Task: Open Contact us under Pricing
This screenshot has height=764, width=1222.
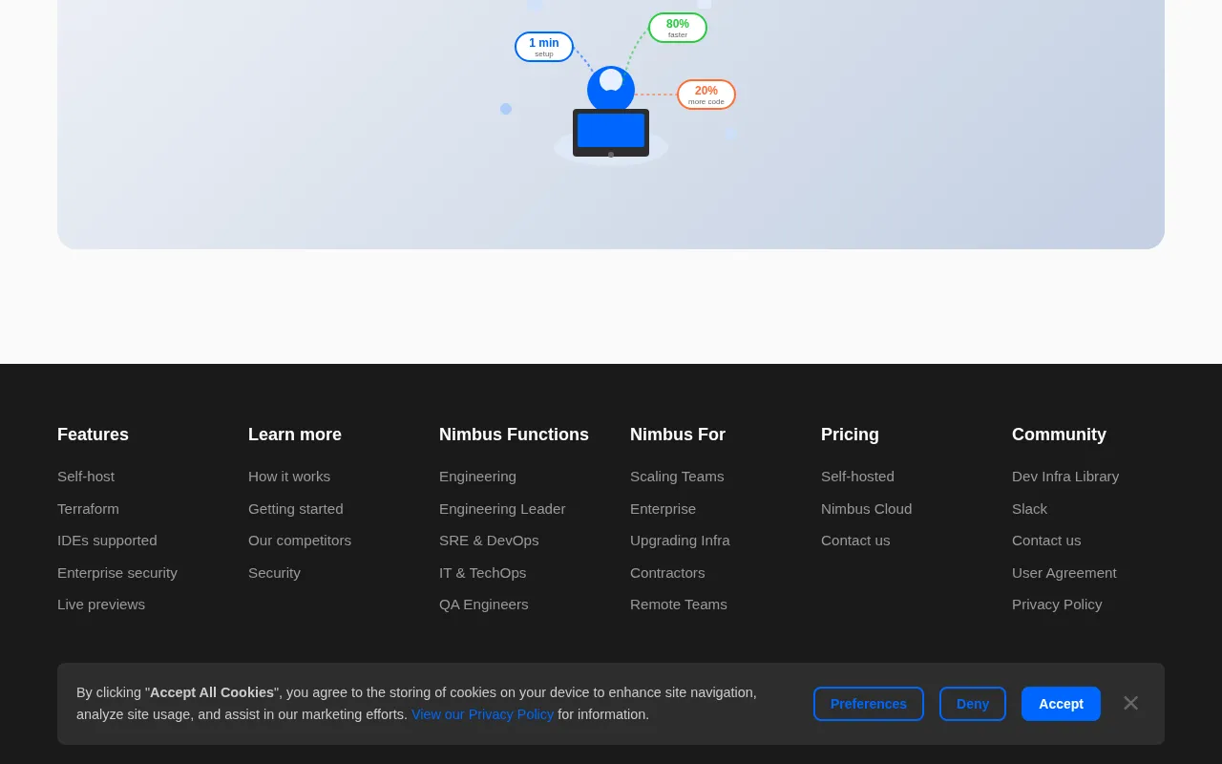Action: click(x=855, y=541)
